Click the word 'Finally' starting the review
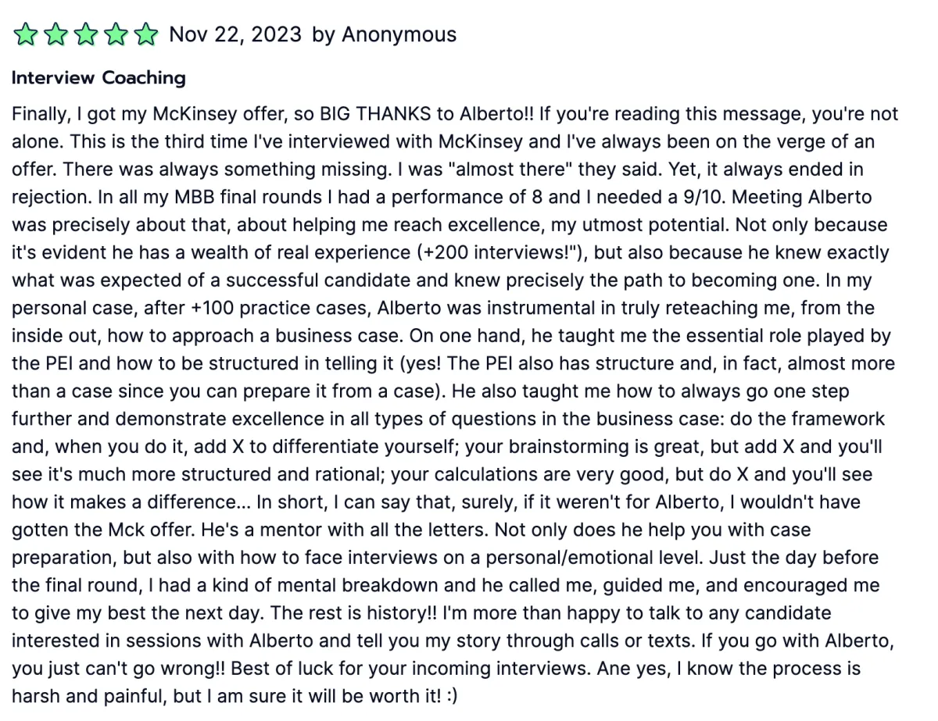The image size is (938, 721). 39,114
